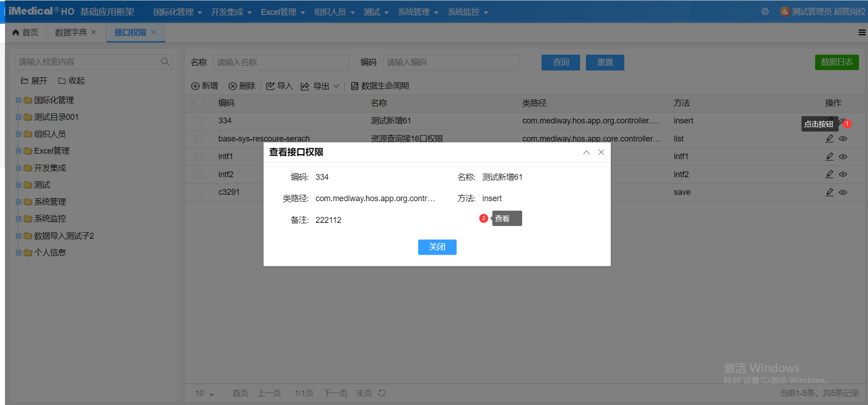Viewport: 868px width, 405px height.
Task: Expand the Excel管理 tree folder
Action: click(x=19, y=151)
